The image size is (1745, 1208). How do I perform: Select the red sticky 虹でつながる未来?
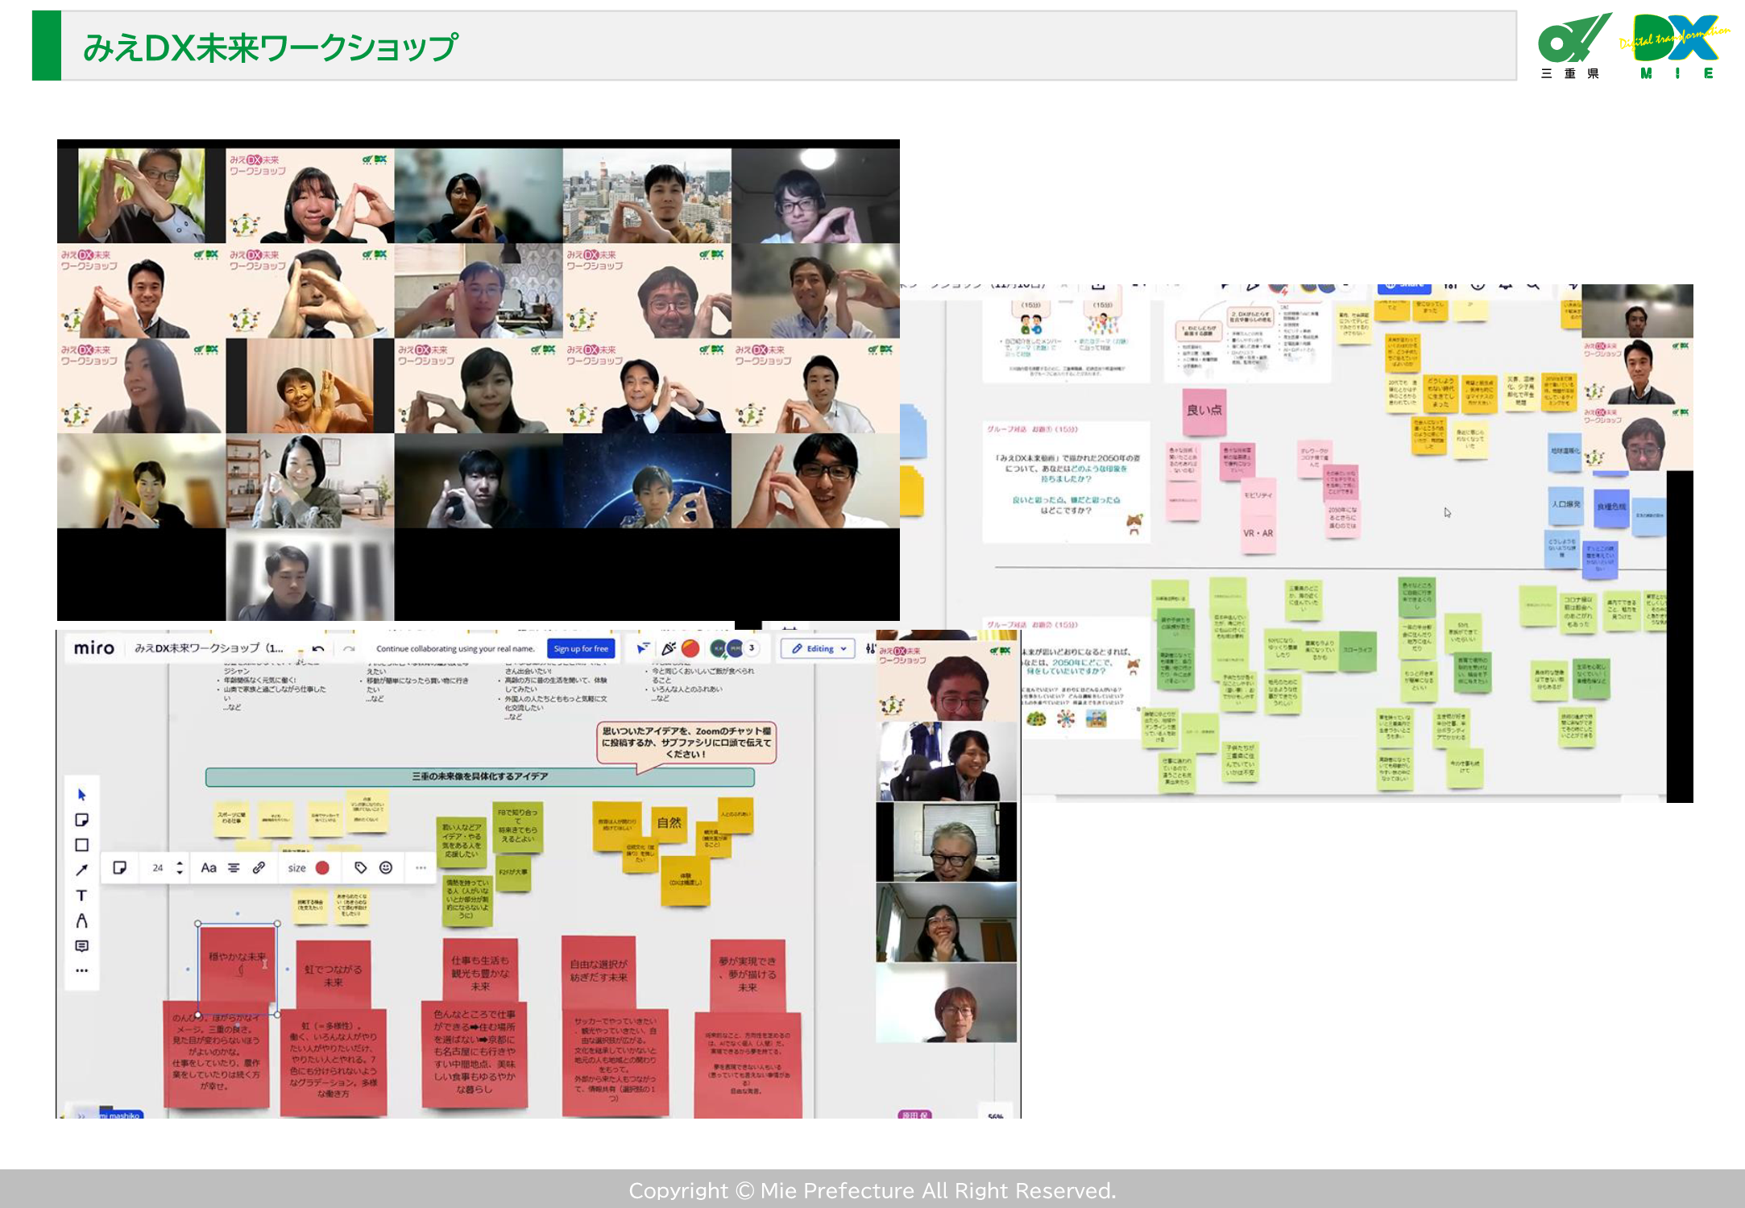(334, 975)
